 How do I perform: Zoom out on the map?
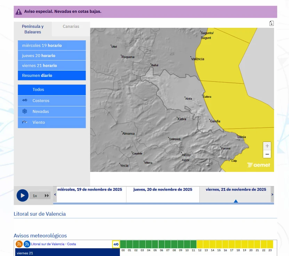click(x=267, y=154)
